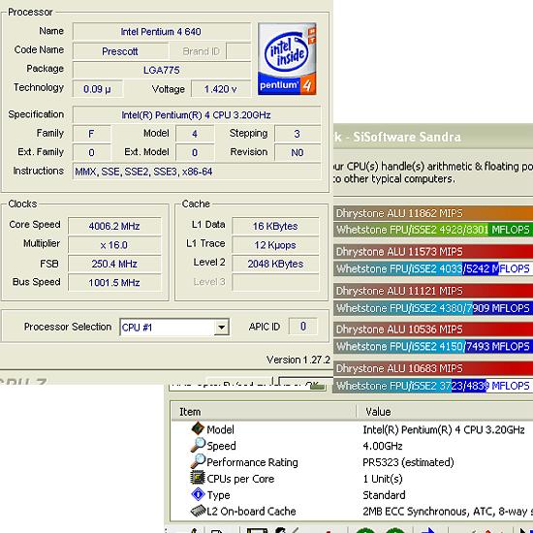The height and width of the screenshot is (533, 533).
Task: Click the Model value 4 in CPU-Z
Action: pos(195,134)
